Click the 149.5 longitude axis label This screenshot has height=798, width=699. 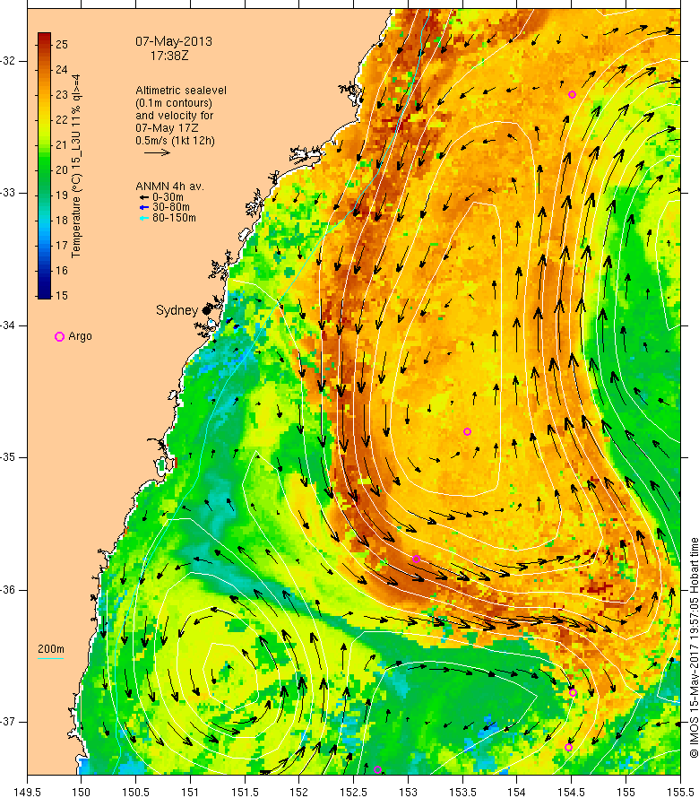[x=27, y=792]
